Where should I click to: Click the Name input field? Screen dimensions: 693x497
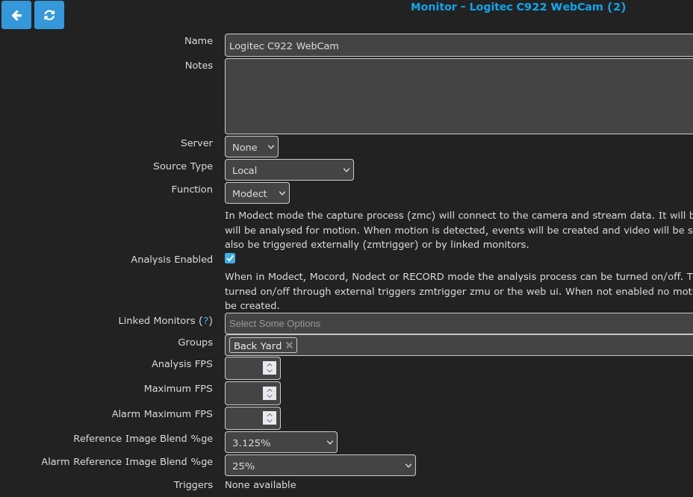point(459,45)
